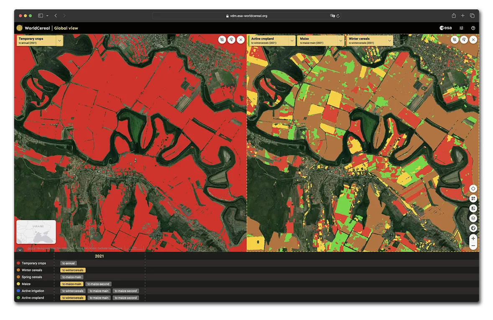Screen dimensions: 493x320
Task: Click the WorldCereal logo icon
Action: tap(20, 28)
